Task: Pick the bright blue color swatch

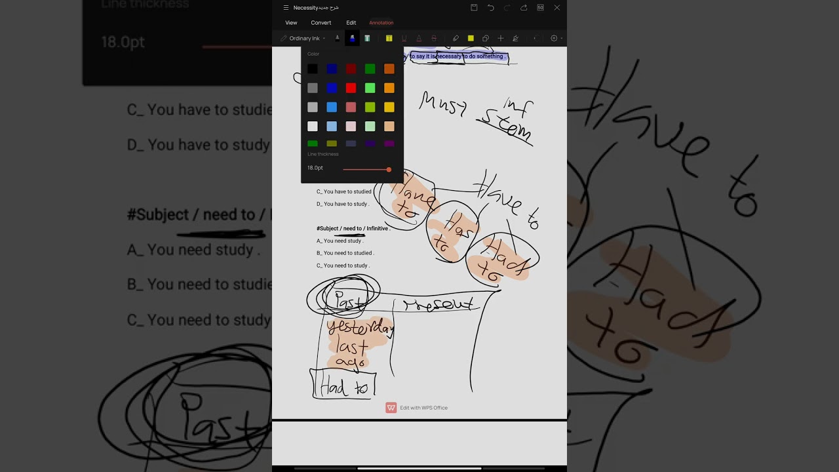Action: pyautogui.click(x=332, y=88)
